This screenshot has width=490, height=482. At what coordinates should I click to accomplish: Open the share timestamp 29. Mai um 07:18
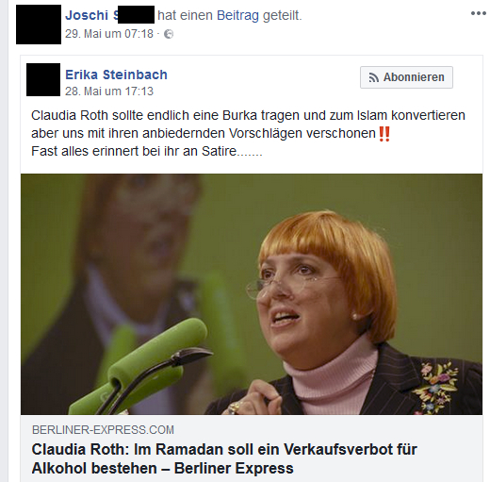109,34
